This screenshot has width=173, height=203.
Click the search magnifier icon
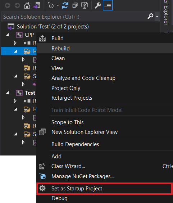[x=150, y=16]
